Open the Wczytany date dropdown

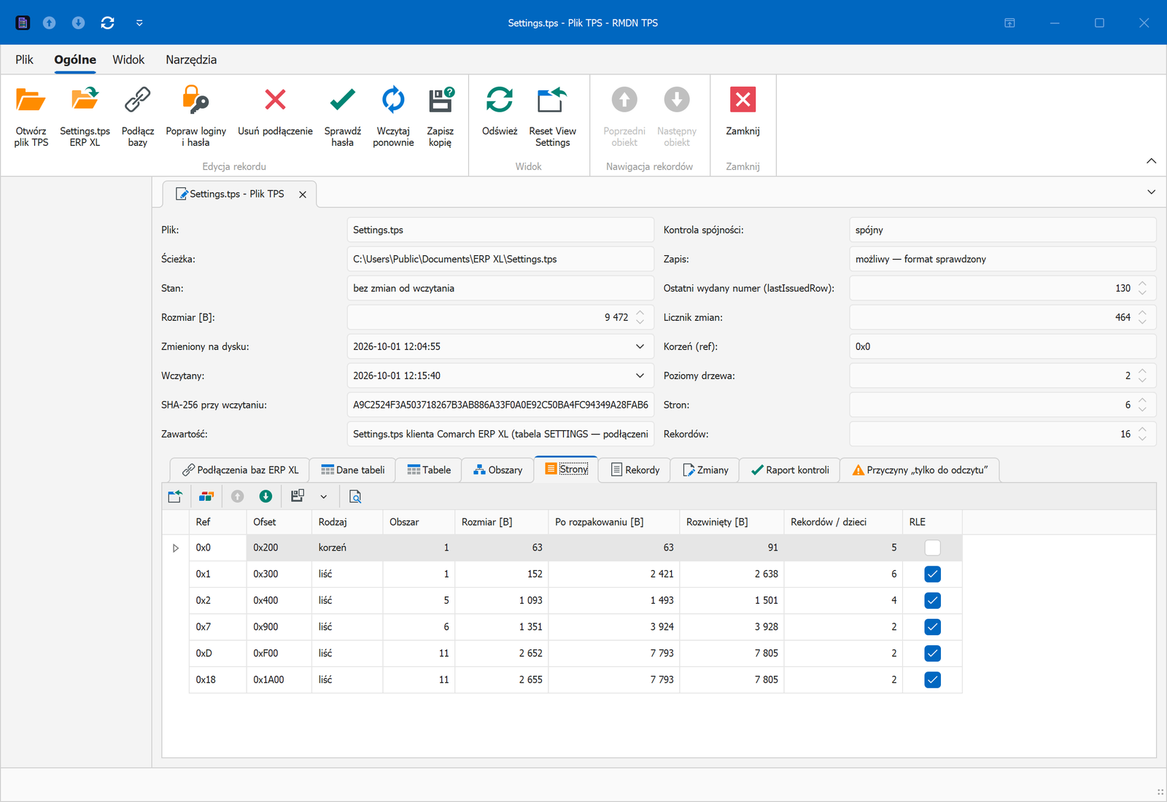[640, 375]
